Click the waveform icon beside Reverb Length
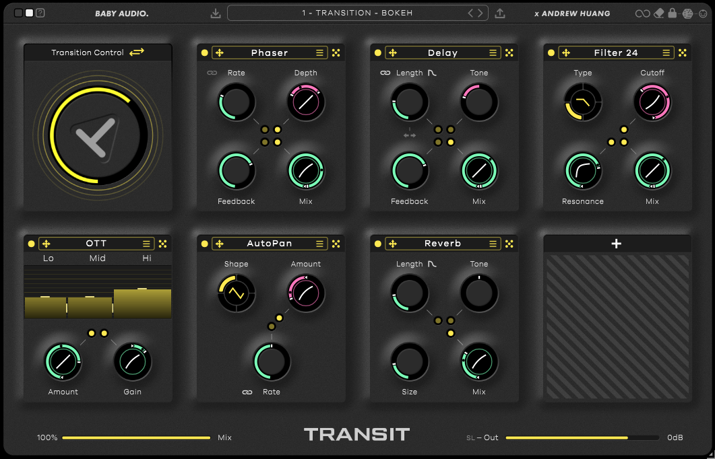 pos(430,264)
